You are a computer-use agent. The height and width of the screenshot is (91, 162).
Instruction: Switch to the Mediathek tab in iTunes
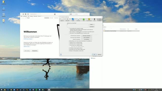point(47,18)
